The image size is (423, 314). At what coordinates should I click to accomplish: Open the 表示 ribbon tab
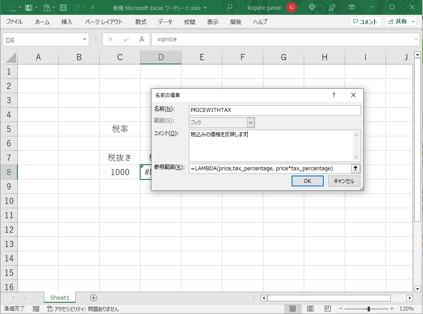[x=212, y=22]
